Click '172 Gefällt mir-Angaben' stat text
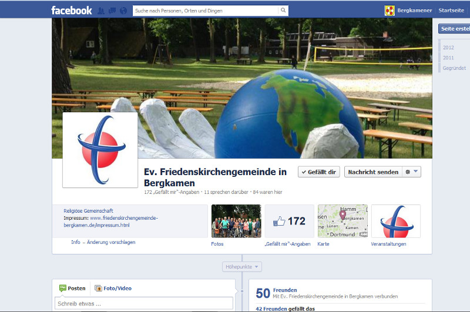The image size is (470, 312). coord(172,192)
